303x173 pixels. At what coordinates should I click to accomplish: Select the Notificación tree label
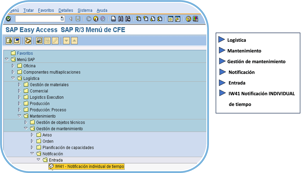(53, 154)
